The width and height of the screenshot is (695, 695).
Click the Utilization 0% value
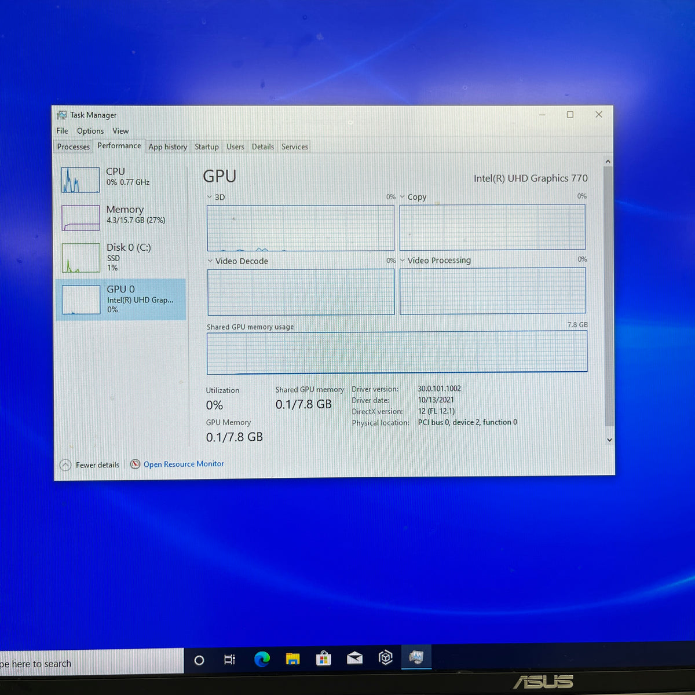[214, 405]
